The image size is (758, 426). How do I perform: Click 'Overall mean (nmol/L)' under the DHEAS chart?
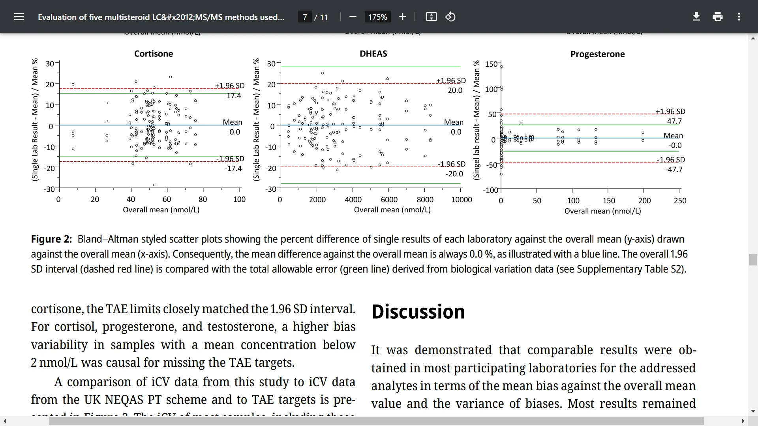392,210
